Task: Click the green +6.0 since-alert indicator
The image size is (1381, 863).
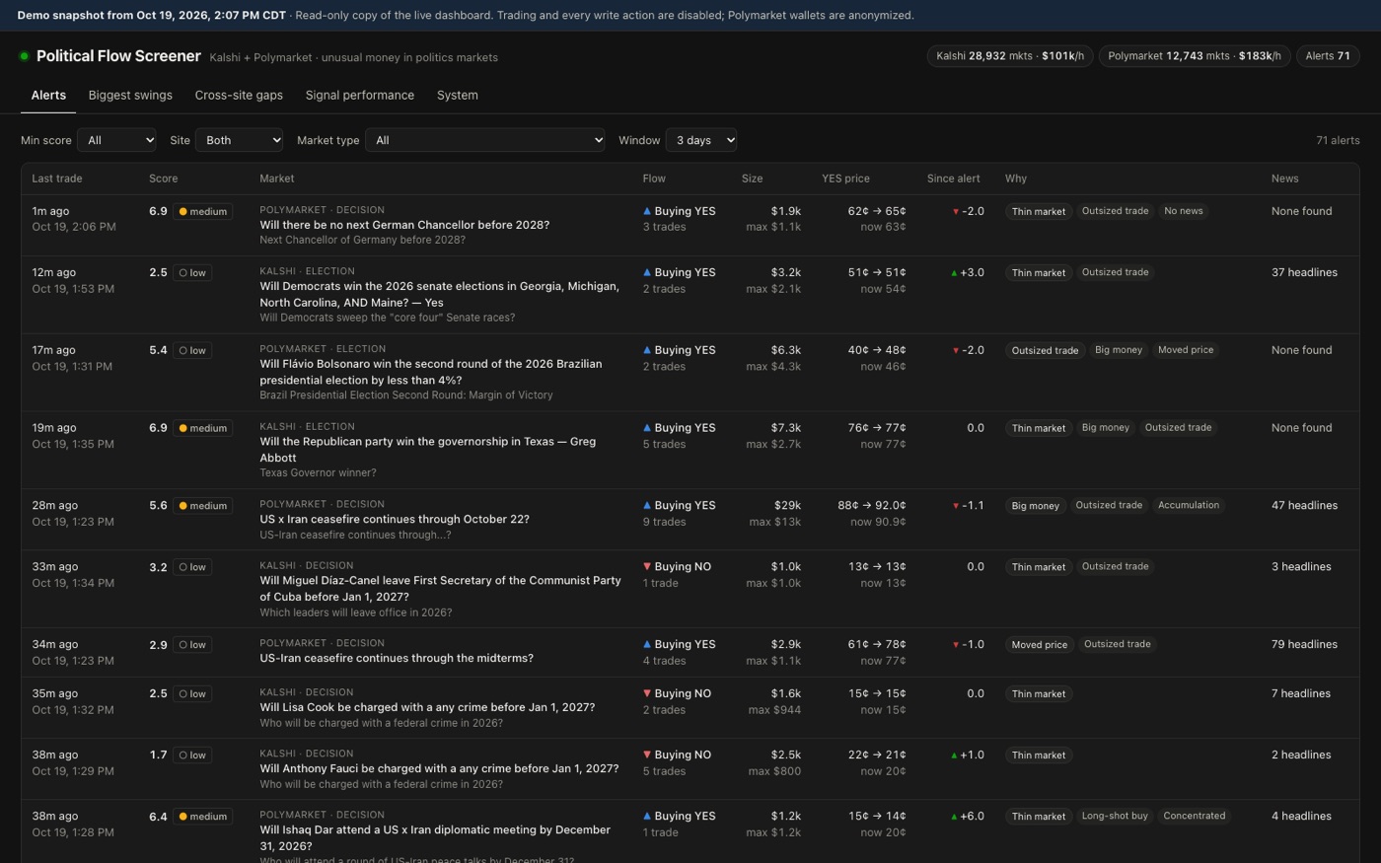Action: pyautogui.click(x=968, y=817)
